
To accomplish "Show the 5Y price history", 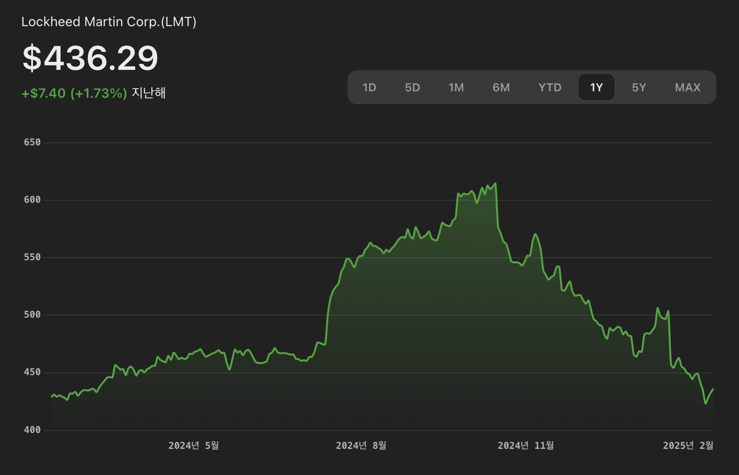I will (639, 87).
